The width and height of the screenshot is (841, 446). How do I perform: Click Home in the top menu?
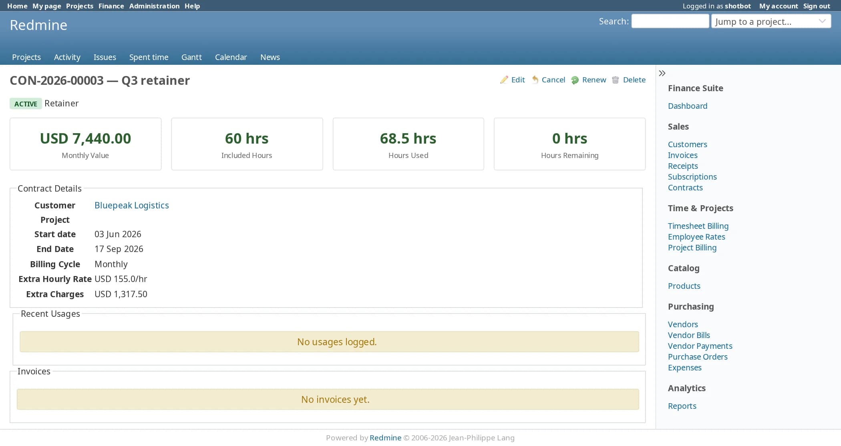17,6
